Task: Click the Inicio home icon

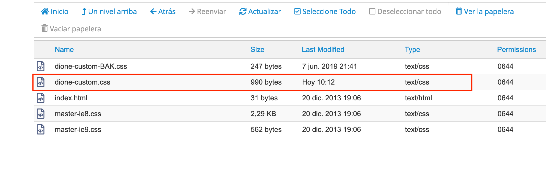Action: (45, 11)
